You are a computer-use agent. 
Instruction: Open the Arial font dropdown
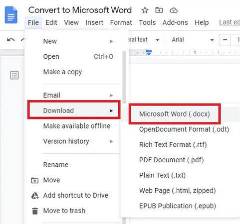[193, 40]
